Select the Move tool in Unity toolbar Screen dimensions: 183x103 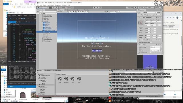point(41,8)
